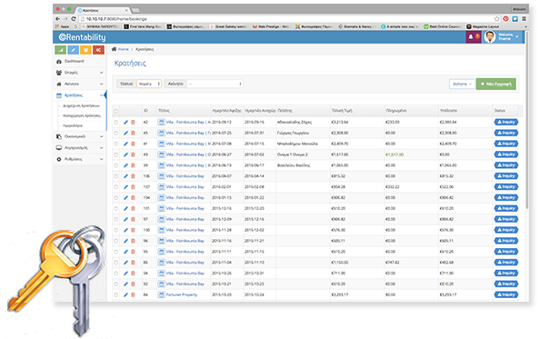Delete booking 84 with trash icon

(x=133, y=295)
